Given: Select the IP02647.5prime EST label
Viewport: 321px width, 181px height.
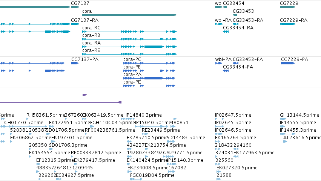Looking at the screenshot, I should 233,115.
